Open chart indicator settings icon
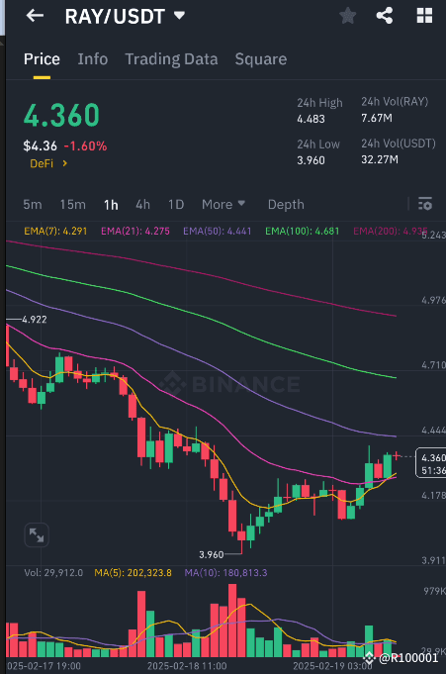446x674 pixels. [x=425, y=204]
